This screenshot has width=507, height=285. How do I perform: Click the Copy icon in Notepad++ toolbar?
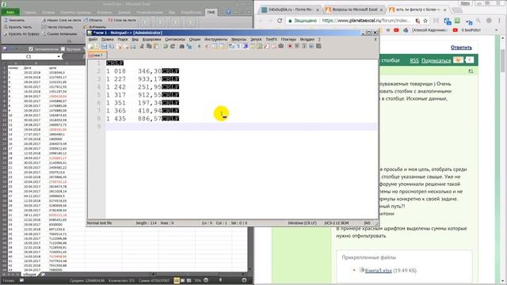(149, 46)
